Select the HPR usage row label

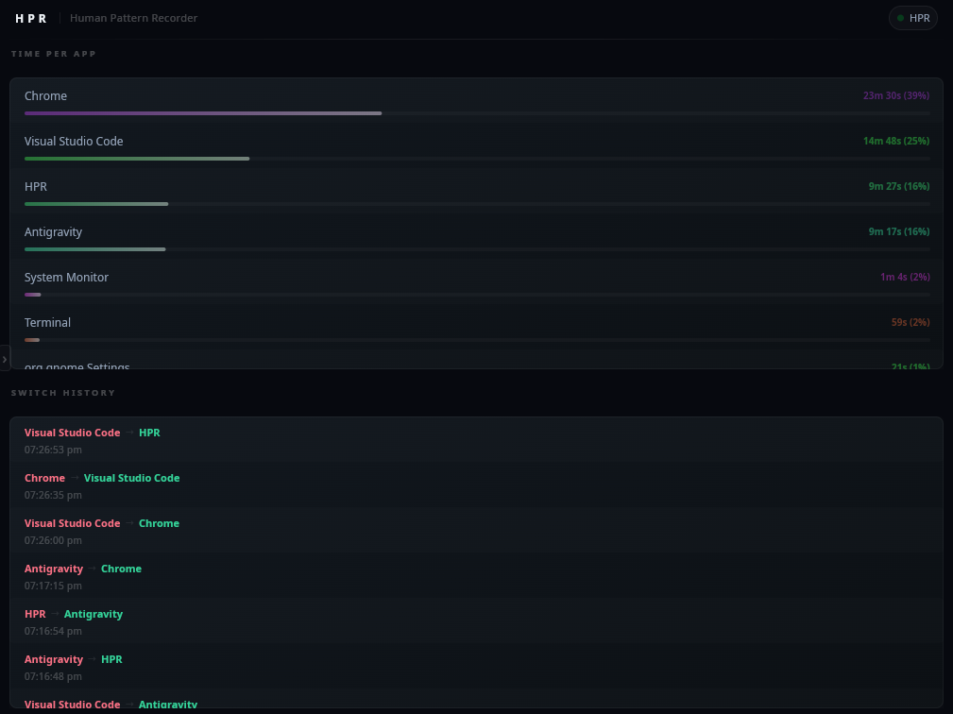tap(36, 187)
